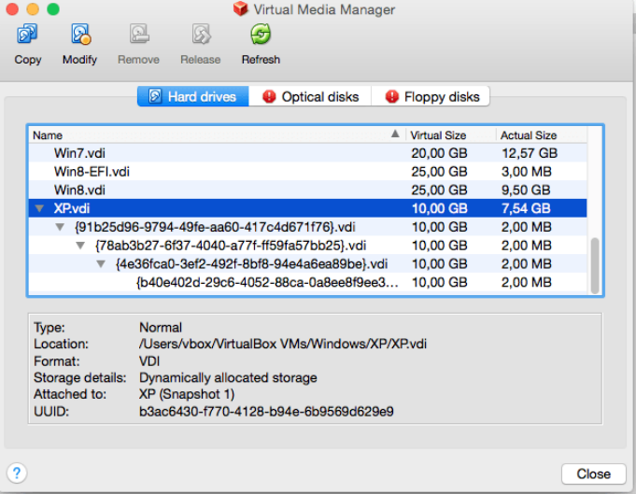Select the Win7.vdi disk row
Screen dimensions: 636x494
point(307,153)
